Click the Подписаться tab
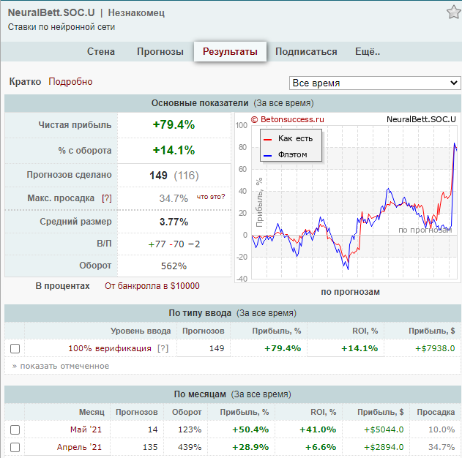 tap(306, 52)
